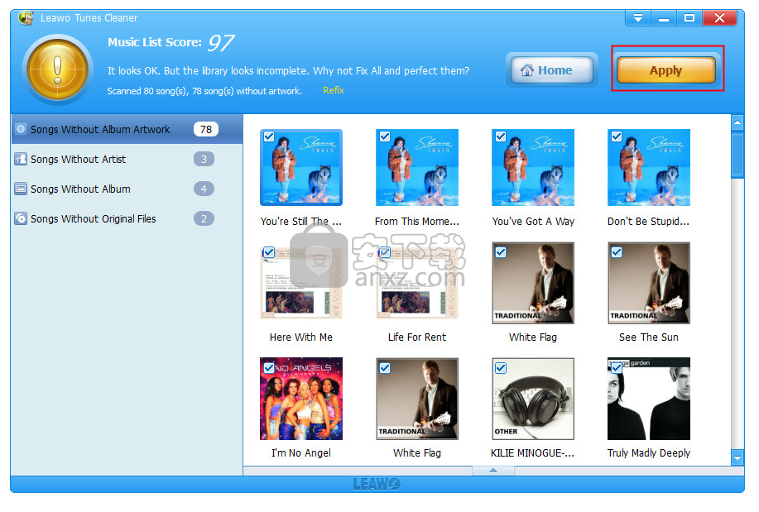Click the Refix link
This screenshot has height=512, width=759.
coord(333,90)
